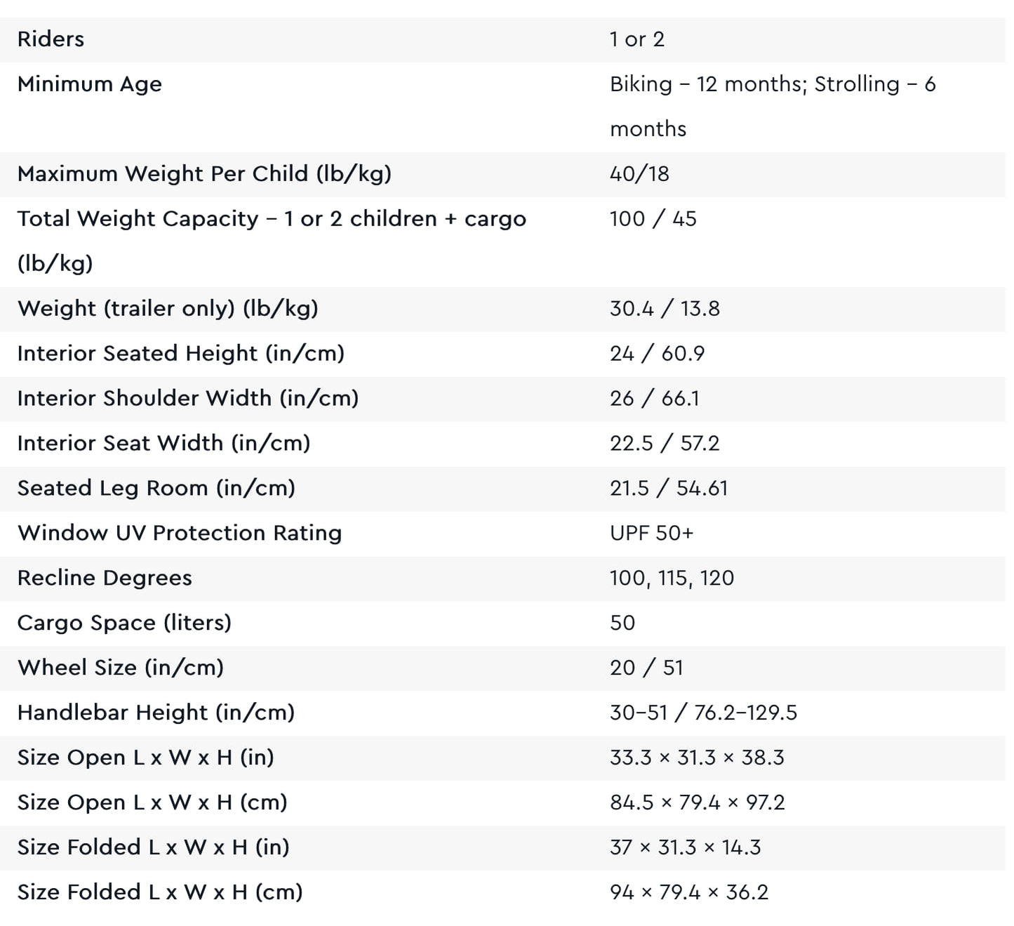
Task: Select the value 100 / 45
Action: (x=653, y=218)
